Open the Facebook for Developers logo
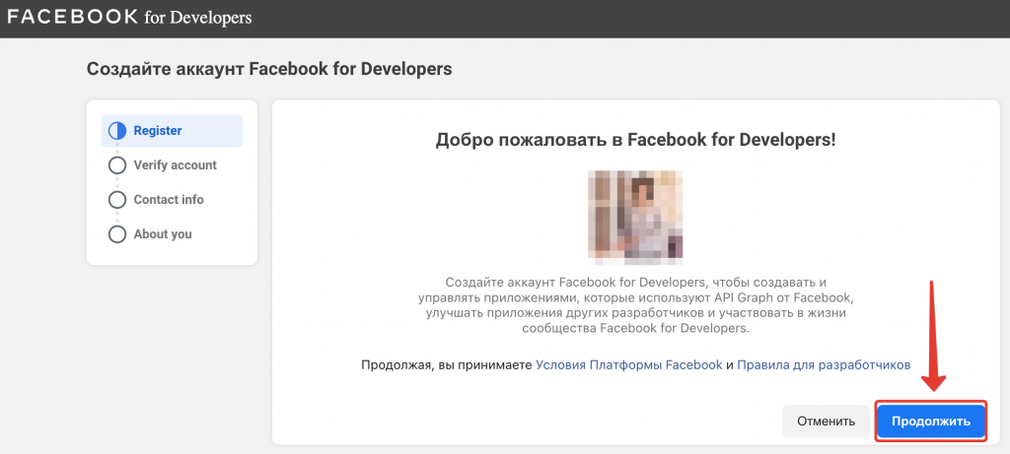 (x=129, y=18)
